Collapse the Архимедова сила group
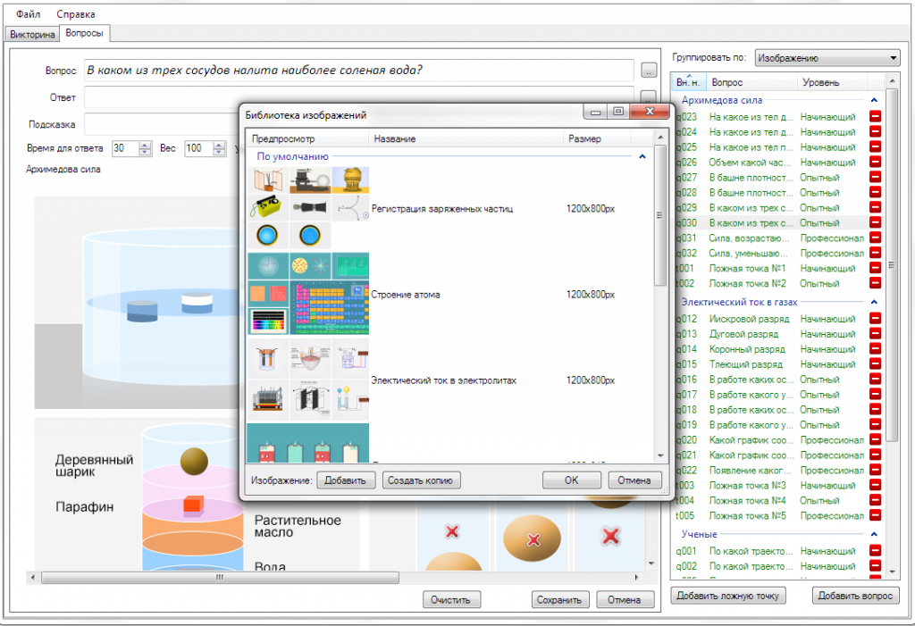This screenshot has width=915, height=626. (x=874, y=100)
